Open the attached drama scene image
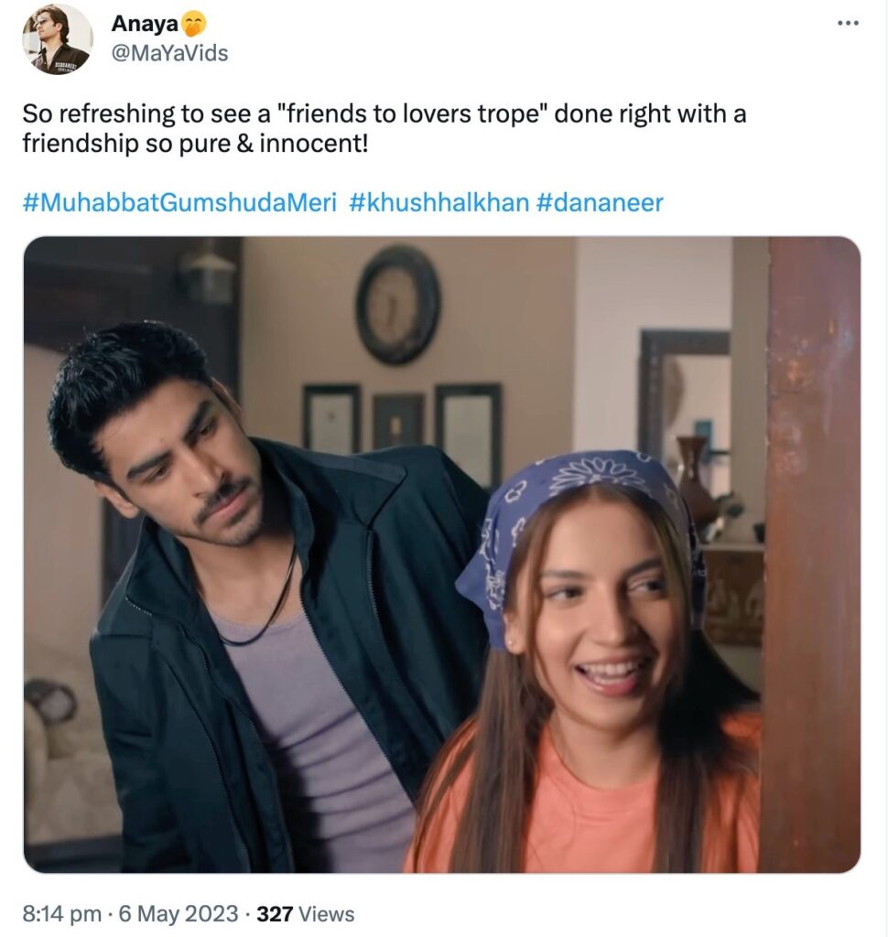Viewport: 888px width, 937px height. tap(442, 554)
